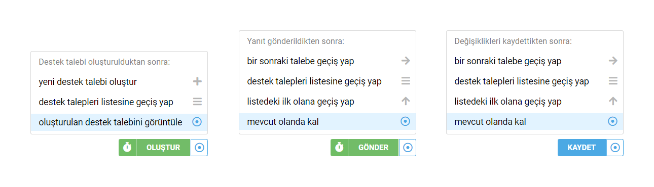Screen dimensions: 654x187
Task: Click list icon in Destek talebi oluşturulduktan panel
Action: coord(198,102)
